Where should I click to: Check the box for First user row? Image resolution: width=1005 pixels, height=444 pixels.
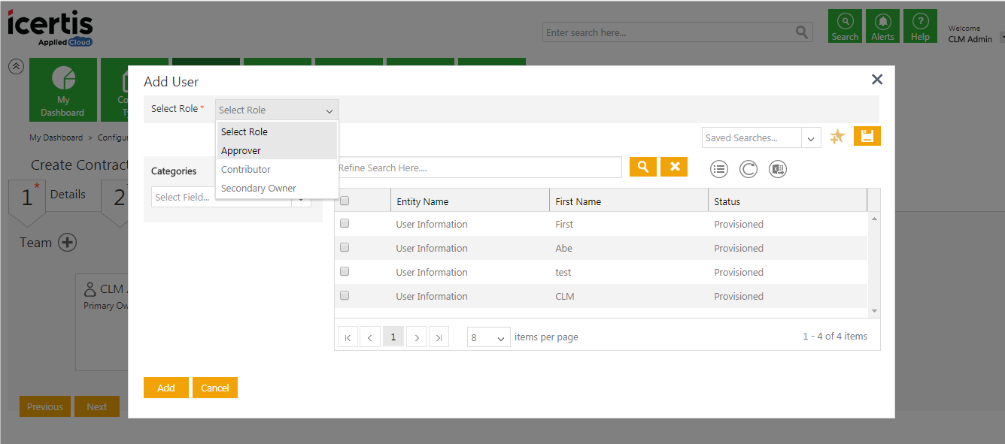point(345,223)
